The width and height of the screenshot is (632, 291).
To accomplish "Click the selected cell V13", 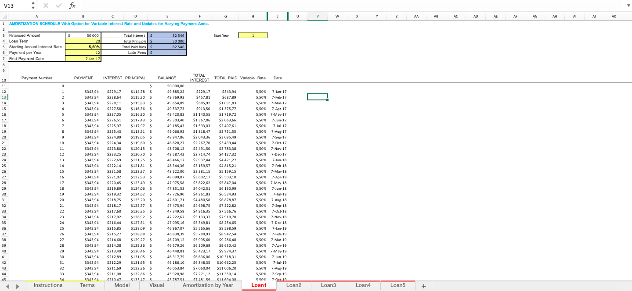I will 318,97.
